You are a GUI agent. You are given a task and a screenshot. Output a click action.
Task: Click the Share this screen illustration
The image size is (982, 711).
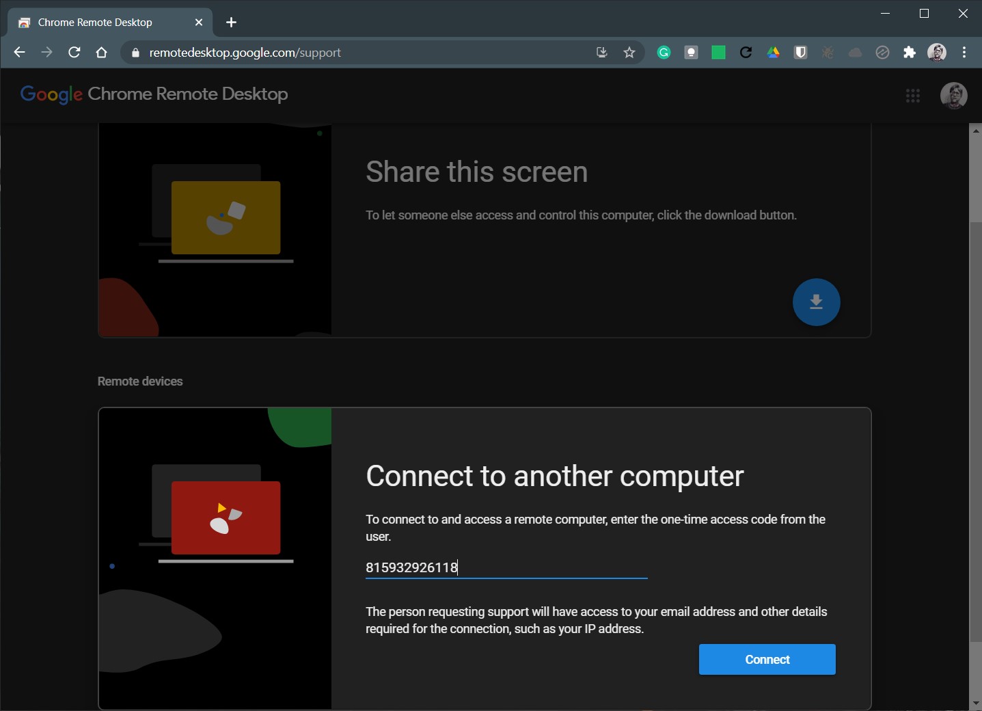(x=215, y=230)
